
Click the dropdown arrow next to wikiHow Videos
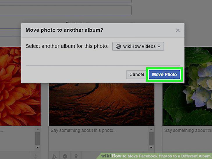pyautogui.click(x=159, y=46)
